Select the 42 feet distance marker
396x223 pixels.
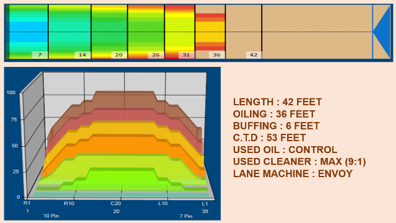click(x=253, y=55)
